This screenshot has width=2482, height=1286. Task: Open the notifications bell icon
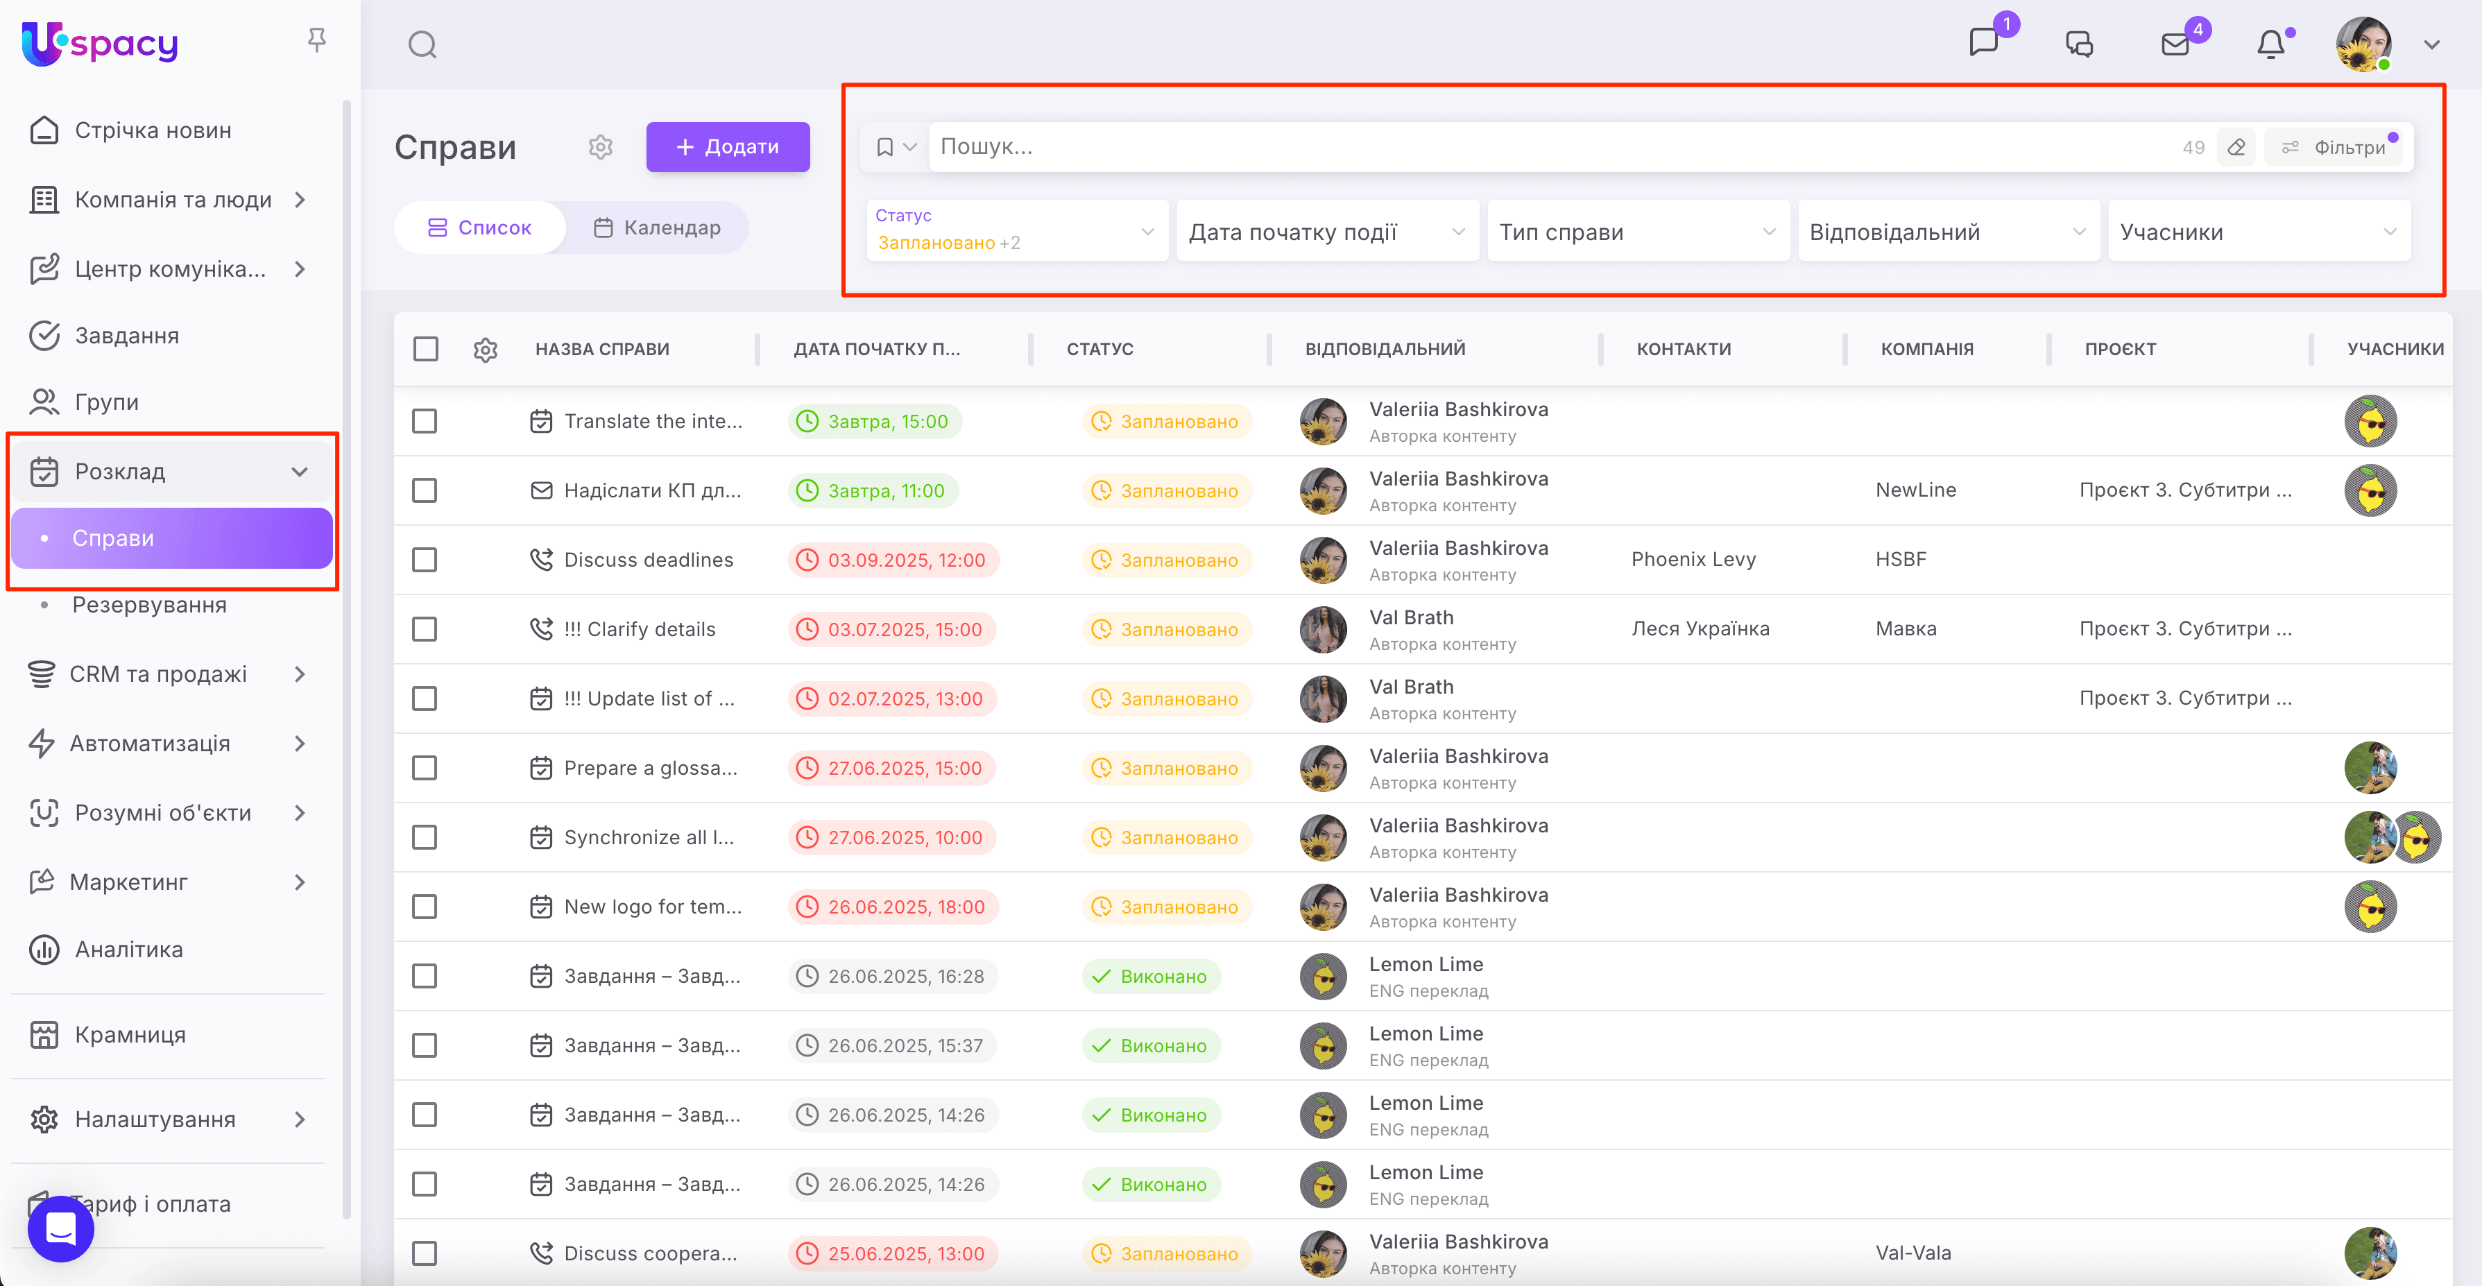[2271, 44]
